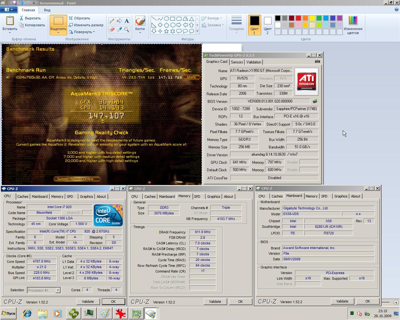
Task: Click the Core Speed 4787.8 MHz value
Action: pyautogui.click(x=42, y=262)
